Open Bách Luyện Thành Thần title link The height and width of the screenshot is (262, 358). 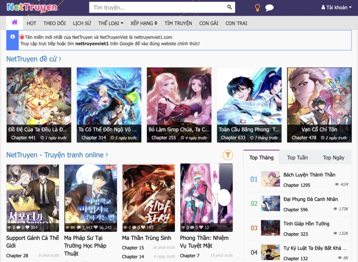tap(309, 175)
